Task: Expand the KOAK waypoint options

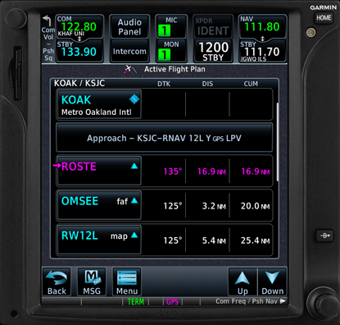Action: click(99, 104)
